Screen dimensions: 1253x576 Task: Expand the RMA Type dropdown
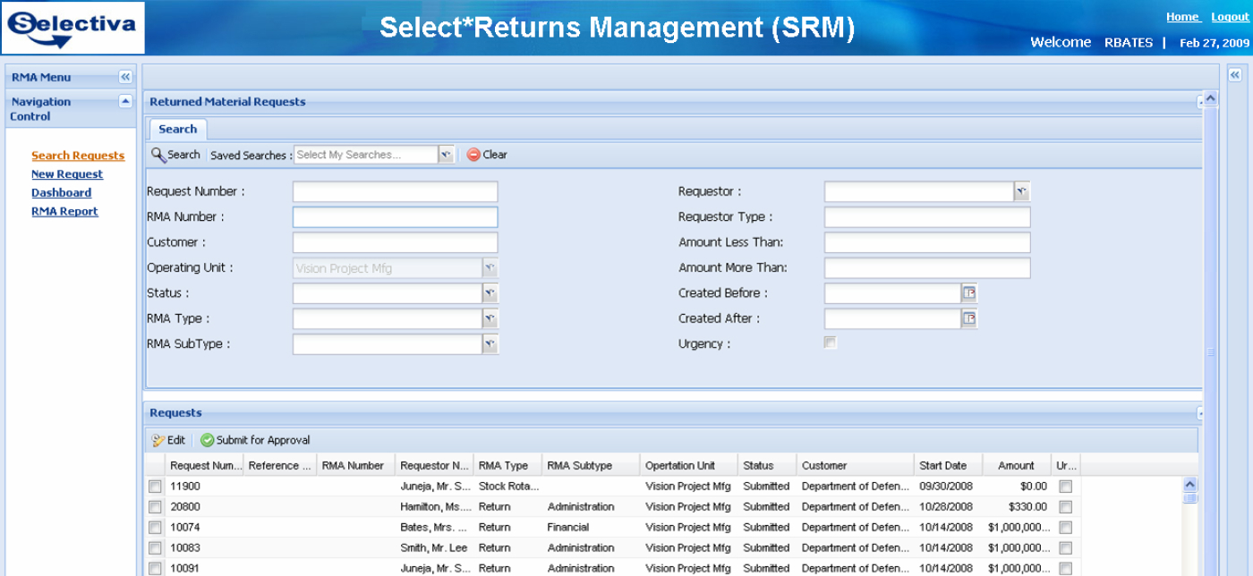click(x=490, y=318)
